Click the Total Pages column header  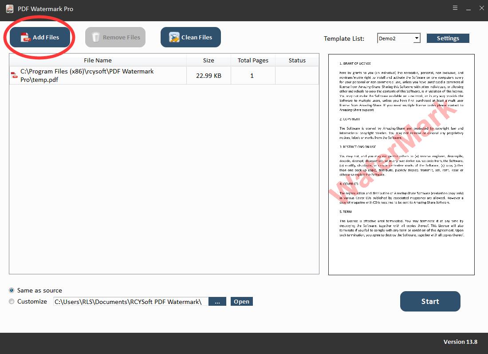253,60
